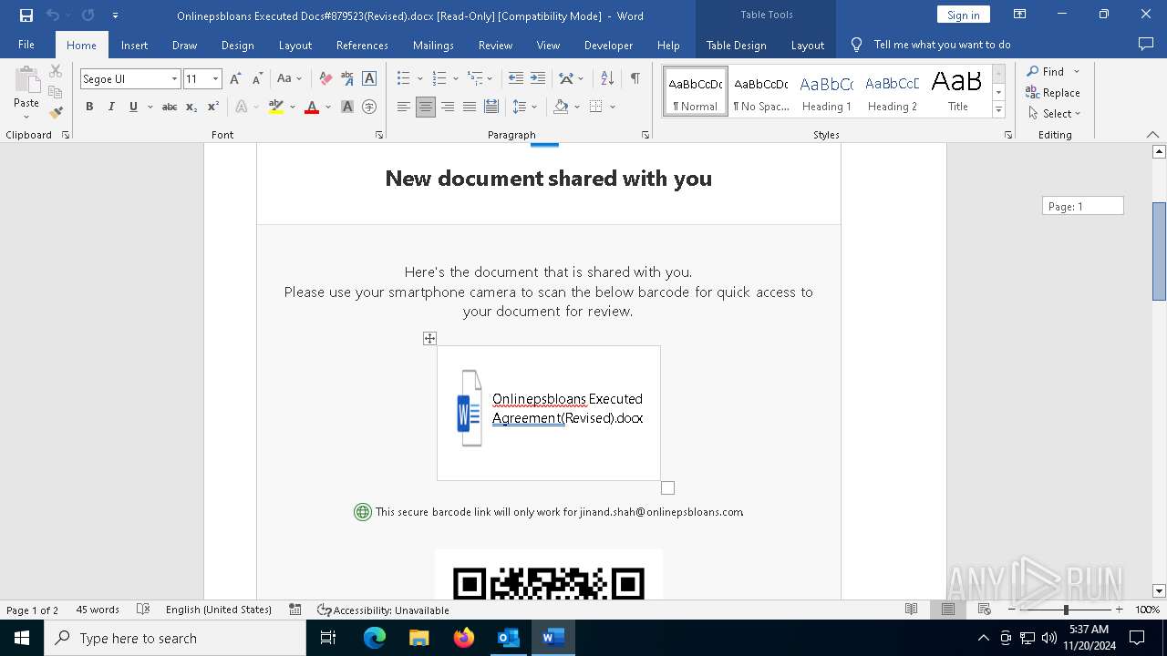The height and width of the screenshot is (656, 1167).
Task: Expand the bullets list dropdown
Action: click(420, 79)
